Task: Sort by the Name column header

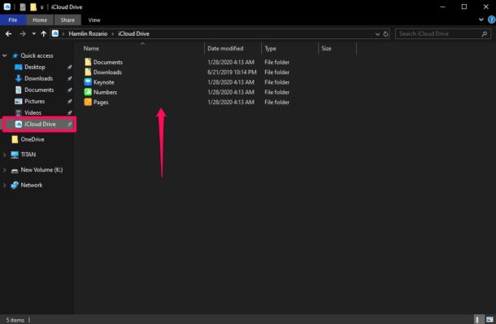Action: (91, 48)
